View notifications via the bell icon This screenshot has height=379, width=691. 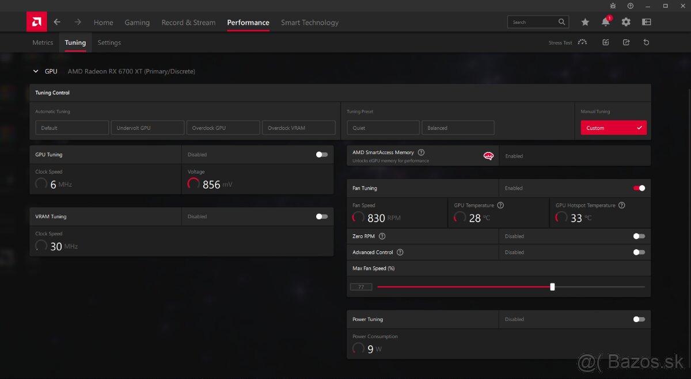(605, 22)
